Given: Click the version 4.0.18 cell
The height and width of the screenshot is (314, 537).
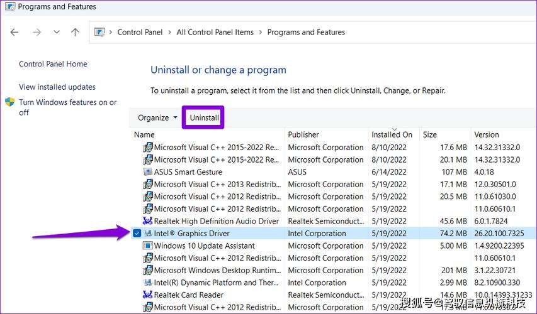Looking at the screenshot, I should pyautogui.click(x=484, y=172).
